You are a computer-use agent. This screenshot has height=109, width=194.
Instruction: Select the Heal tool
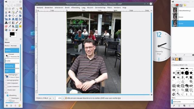[x=20, y=26]
